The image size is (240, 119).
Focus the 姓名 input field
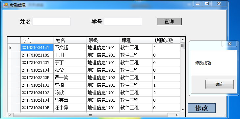point(52,22)
